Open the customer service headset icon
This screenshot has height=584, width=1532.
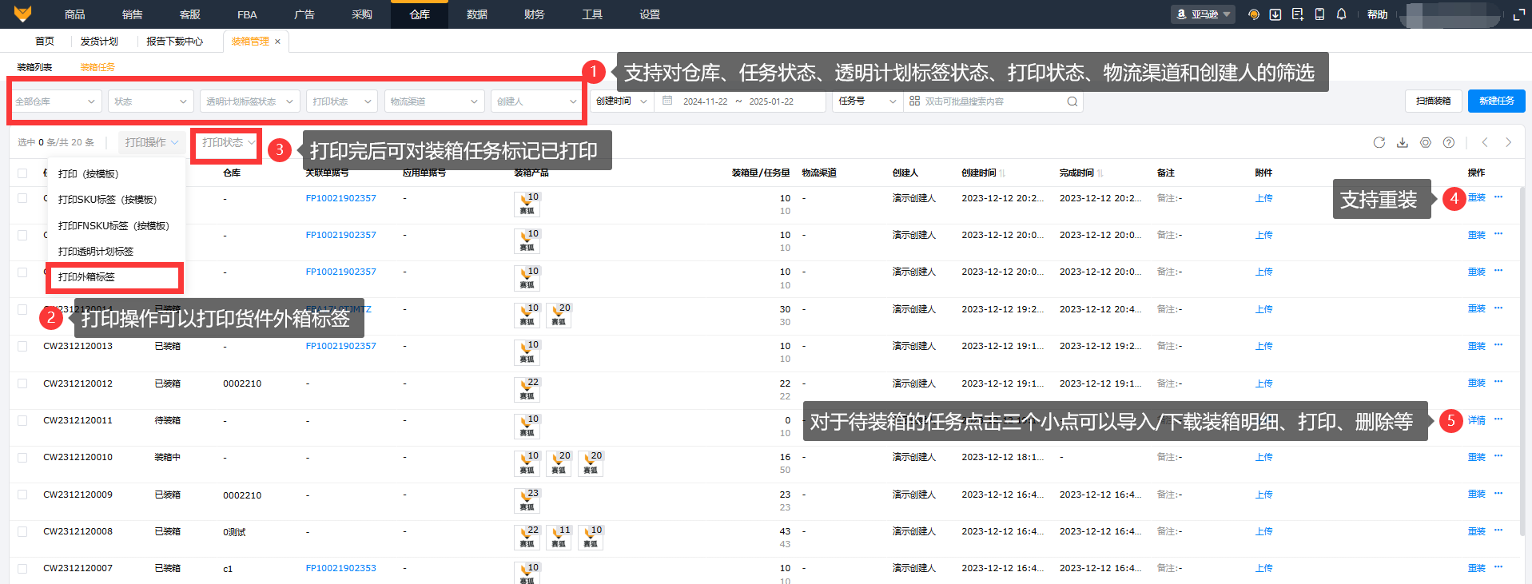tap(1253, 14)
